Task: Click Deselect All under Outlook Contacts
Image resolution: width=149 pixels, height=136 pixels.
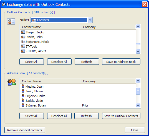Action: click(59, 62)
